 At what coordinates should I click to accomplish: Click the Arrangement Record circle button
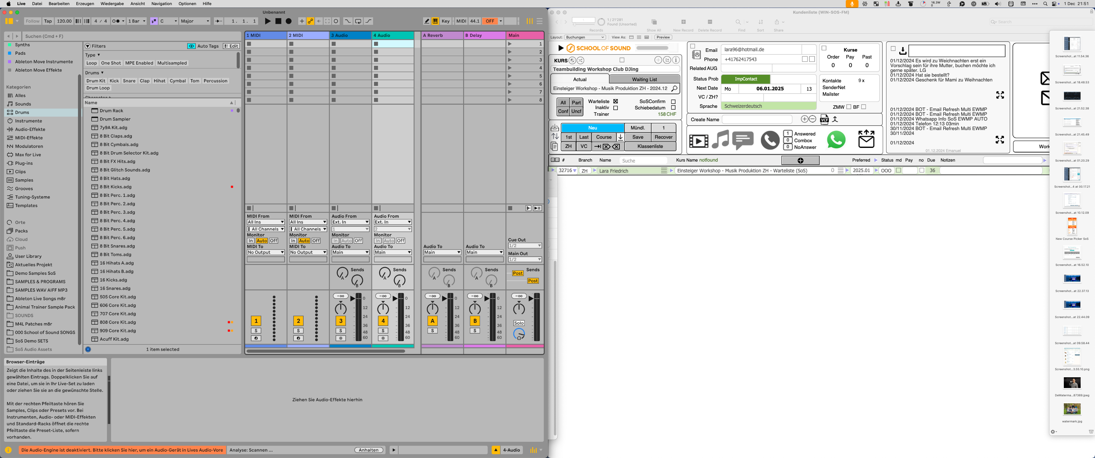click(289, 21)
